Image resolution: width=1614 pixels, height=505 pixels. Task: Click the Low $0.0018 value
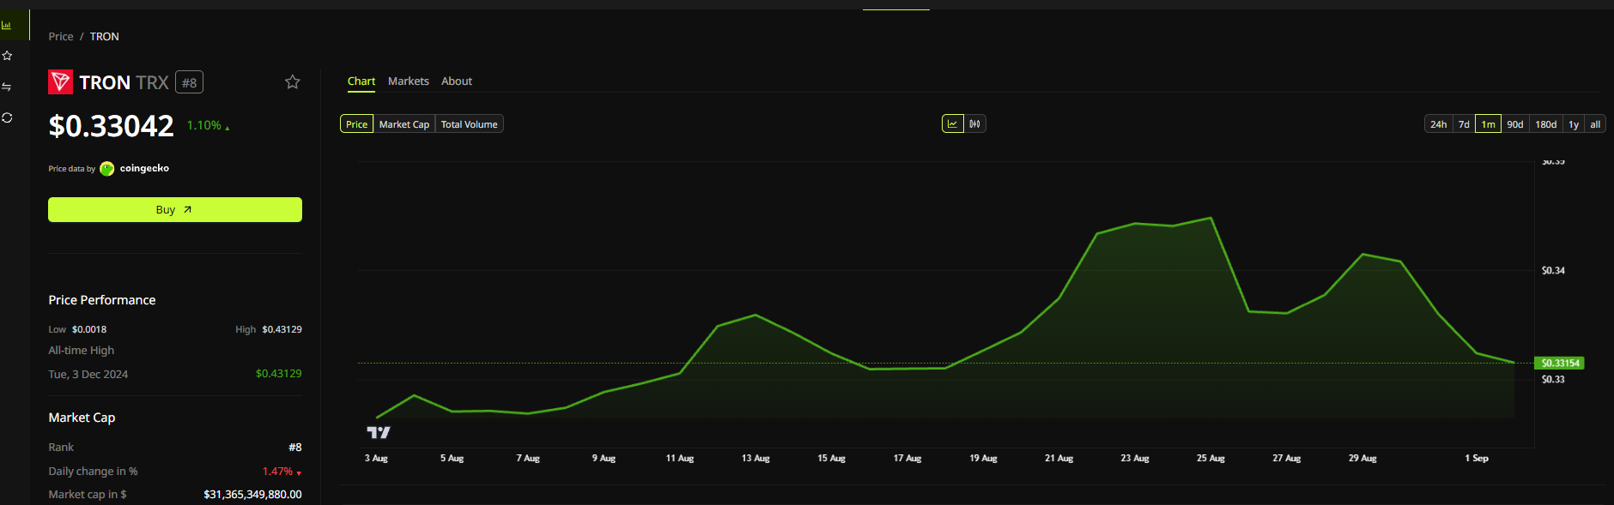click(x=89, y=329)
